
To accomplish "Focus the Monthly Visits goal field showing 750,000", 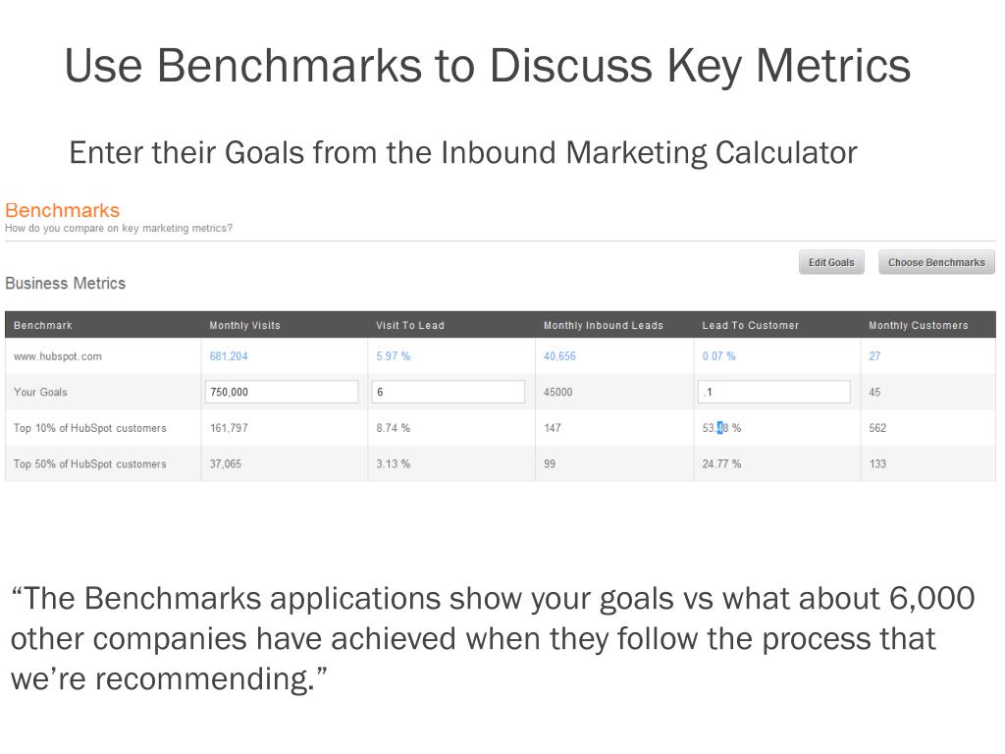I will tap(282, 392).
